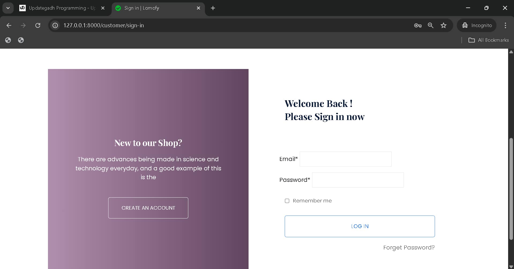514x269 pixels.
Task: Focus the Email input field
Action: (x=346, y=159)
